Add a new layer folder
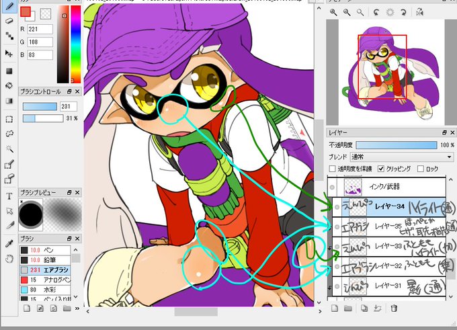Viewport: 457px width, 330px height. point(348,308)
